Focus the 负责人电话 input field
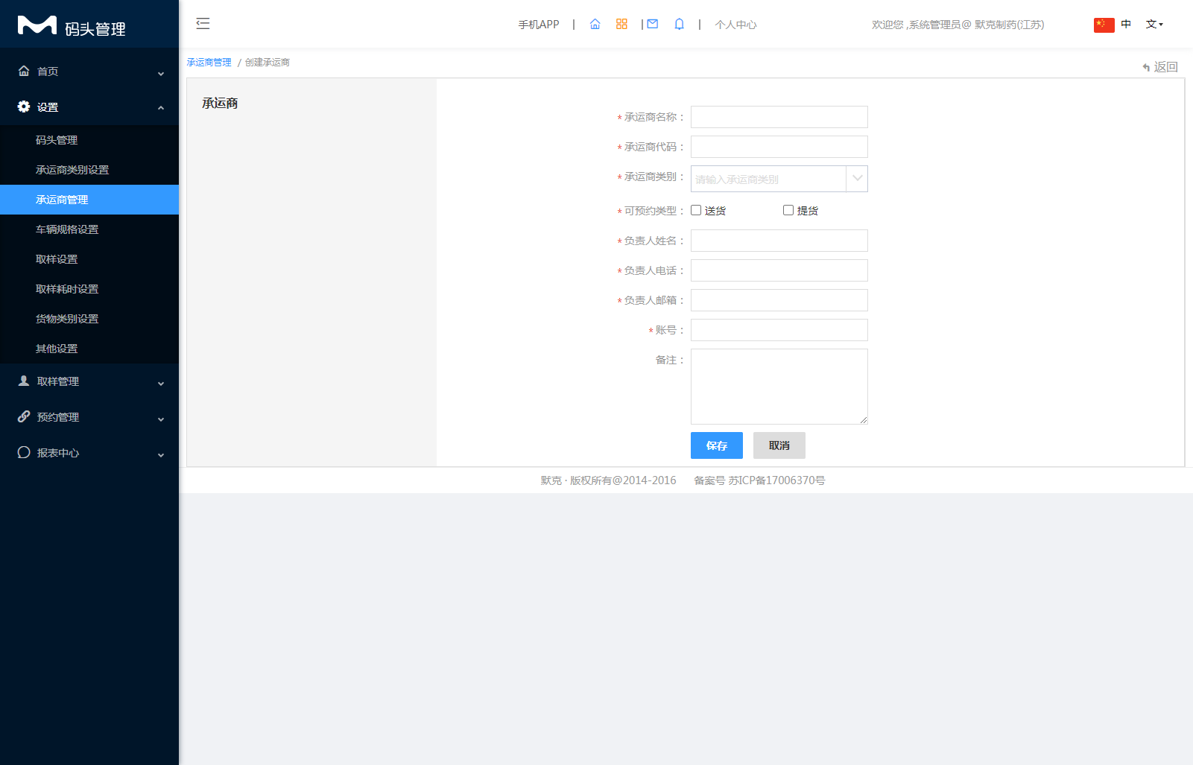This screenshot has width=1193, height=765. 779,270
